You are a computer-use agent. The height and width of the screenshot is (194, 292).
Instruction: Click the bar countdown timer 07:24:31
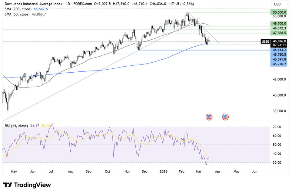pos(279,45)
